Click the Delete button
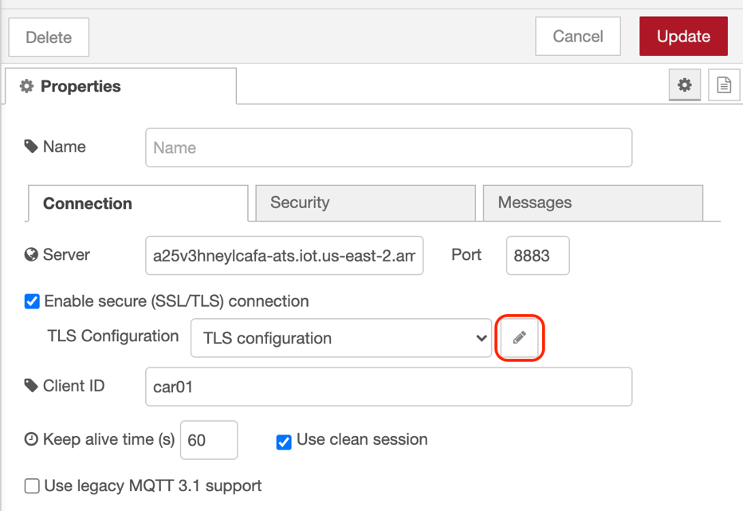743x511 pixels. 49,37
